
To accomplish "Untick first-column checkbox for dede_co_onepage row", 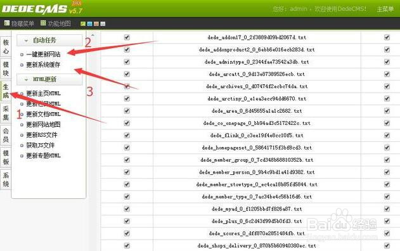I will (x=127, y=123).
